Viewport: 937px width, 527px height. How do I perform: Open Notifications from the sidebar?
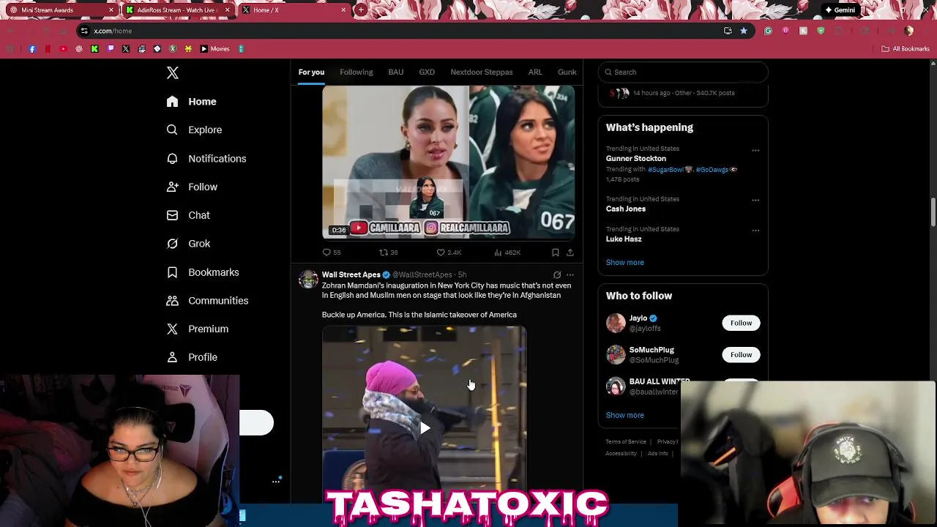click(206, 158)
